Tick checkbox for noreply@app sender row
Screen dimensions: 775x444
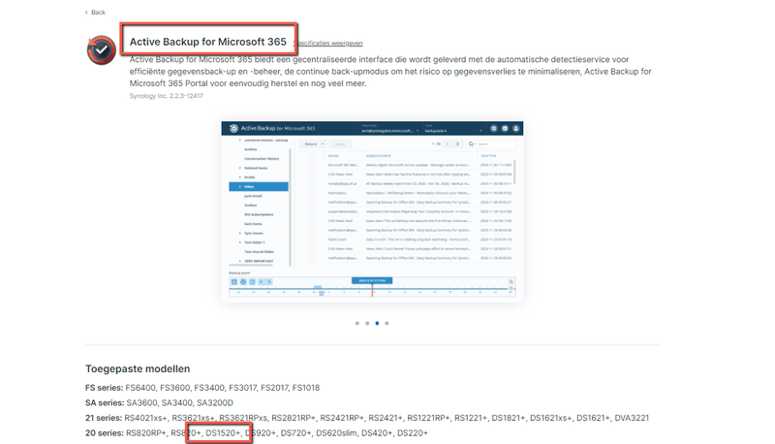coord(312,183)
